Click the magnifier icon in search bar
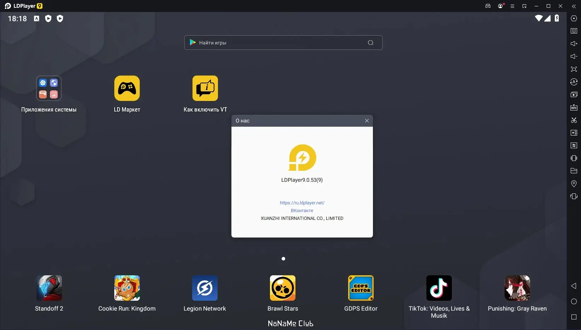 pyautogui.click(x=370, y=43)
